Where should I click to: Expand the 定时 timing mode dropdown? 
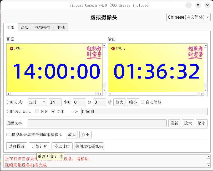pos(37,102)
